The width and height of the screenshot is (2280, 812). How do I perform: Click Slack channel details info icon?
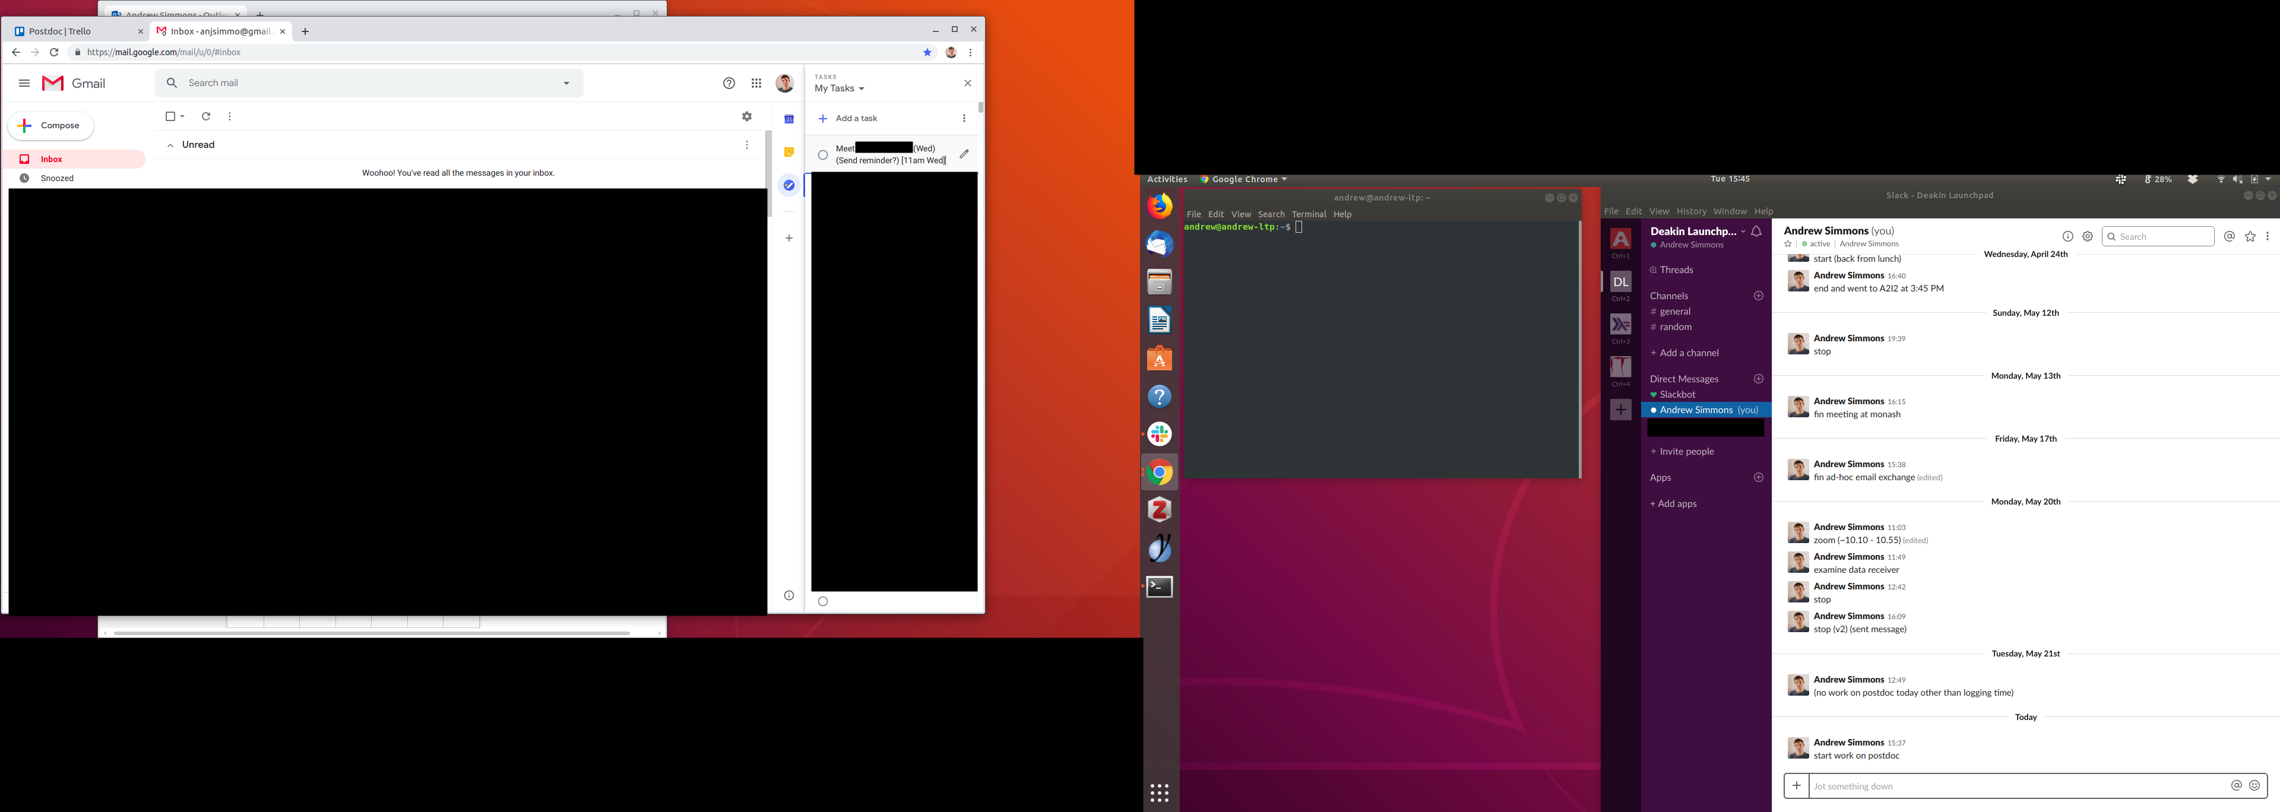pos(2067,236)
